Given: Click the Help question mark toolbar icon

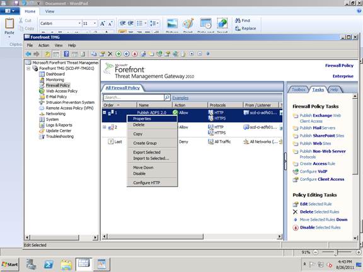Looking at the screenshot, I should [66, 54].
